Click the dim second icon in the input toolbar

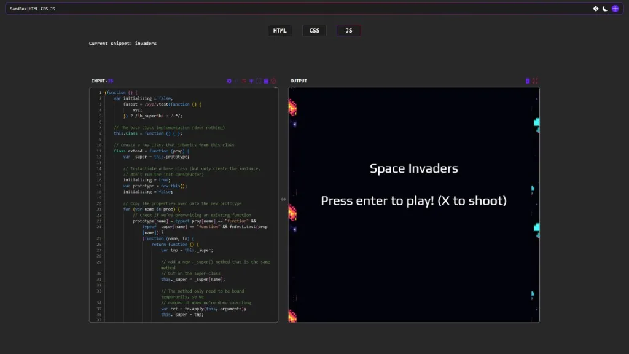coord(236,81)
